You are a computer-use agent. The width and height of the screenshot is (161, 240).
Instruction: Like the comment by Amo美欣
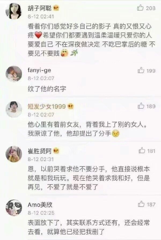tap(141, 204)
